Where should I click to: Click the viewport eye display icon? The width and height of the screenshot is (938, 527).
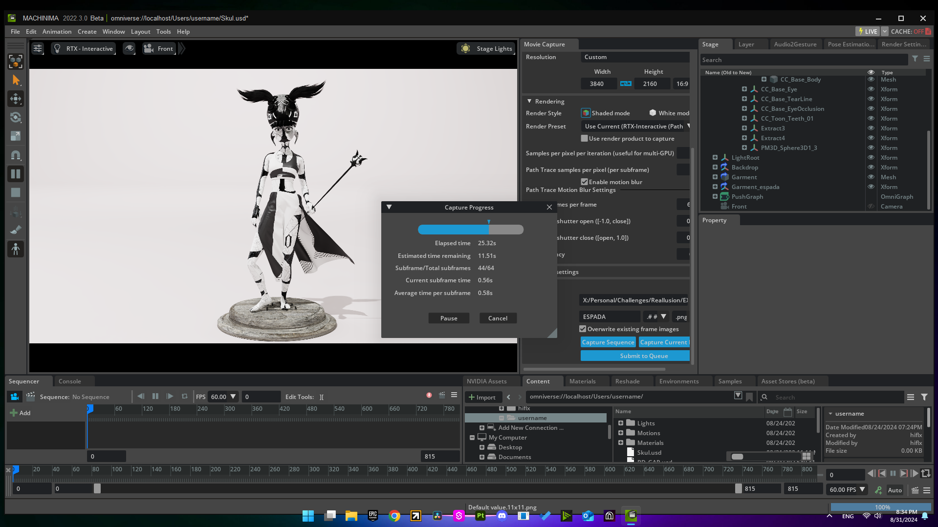point(129,48)
